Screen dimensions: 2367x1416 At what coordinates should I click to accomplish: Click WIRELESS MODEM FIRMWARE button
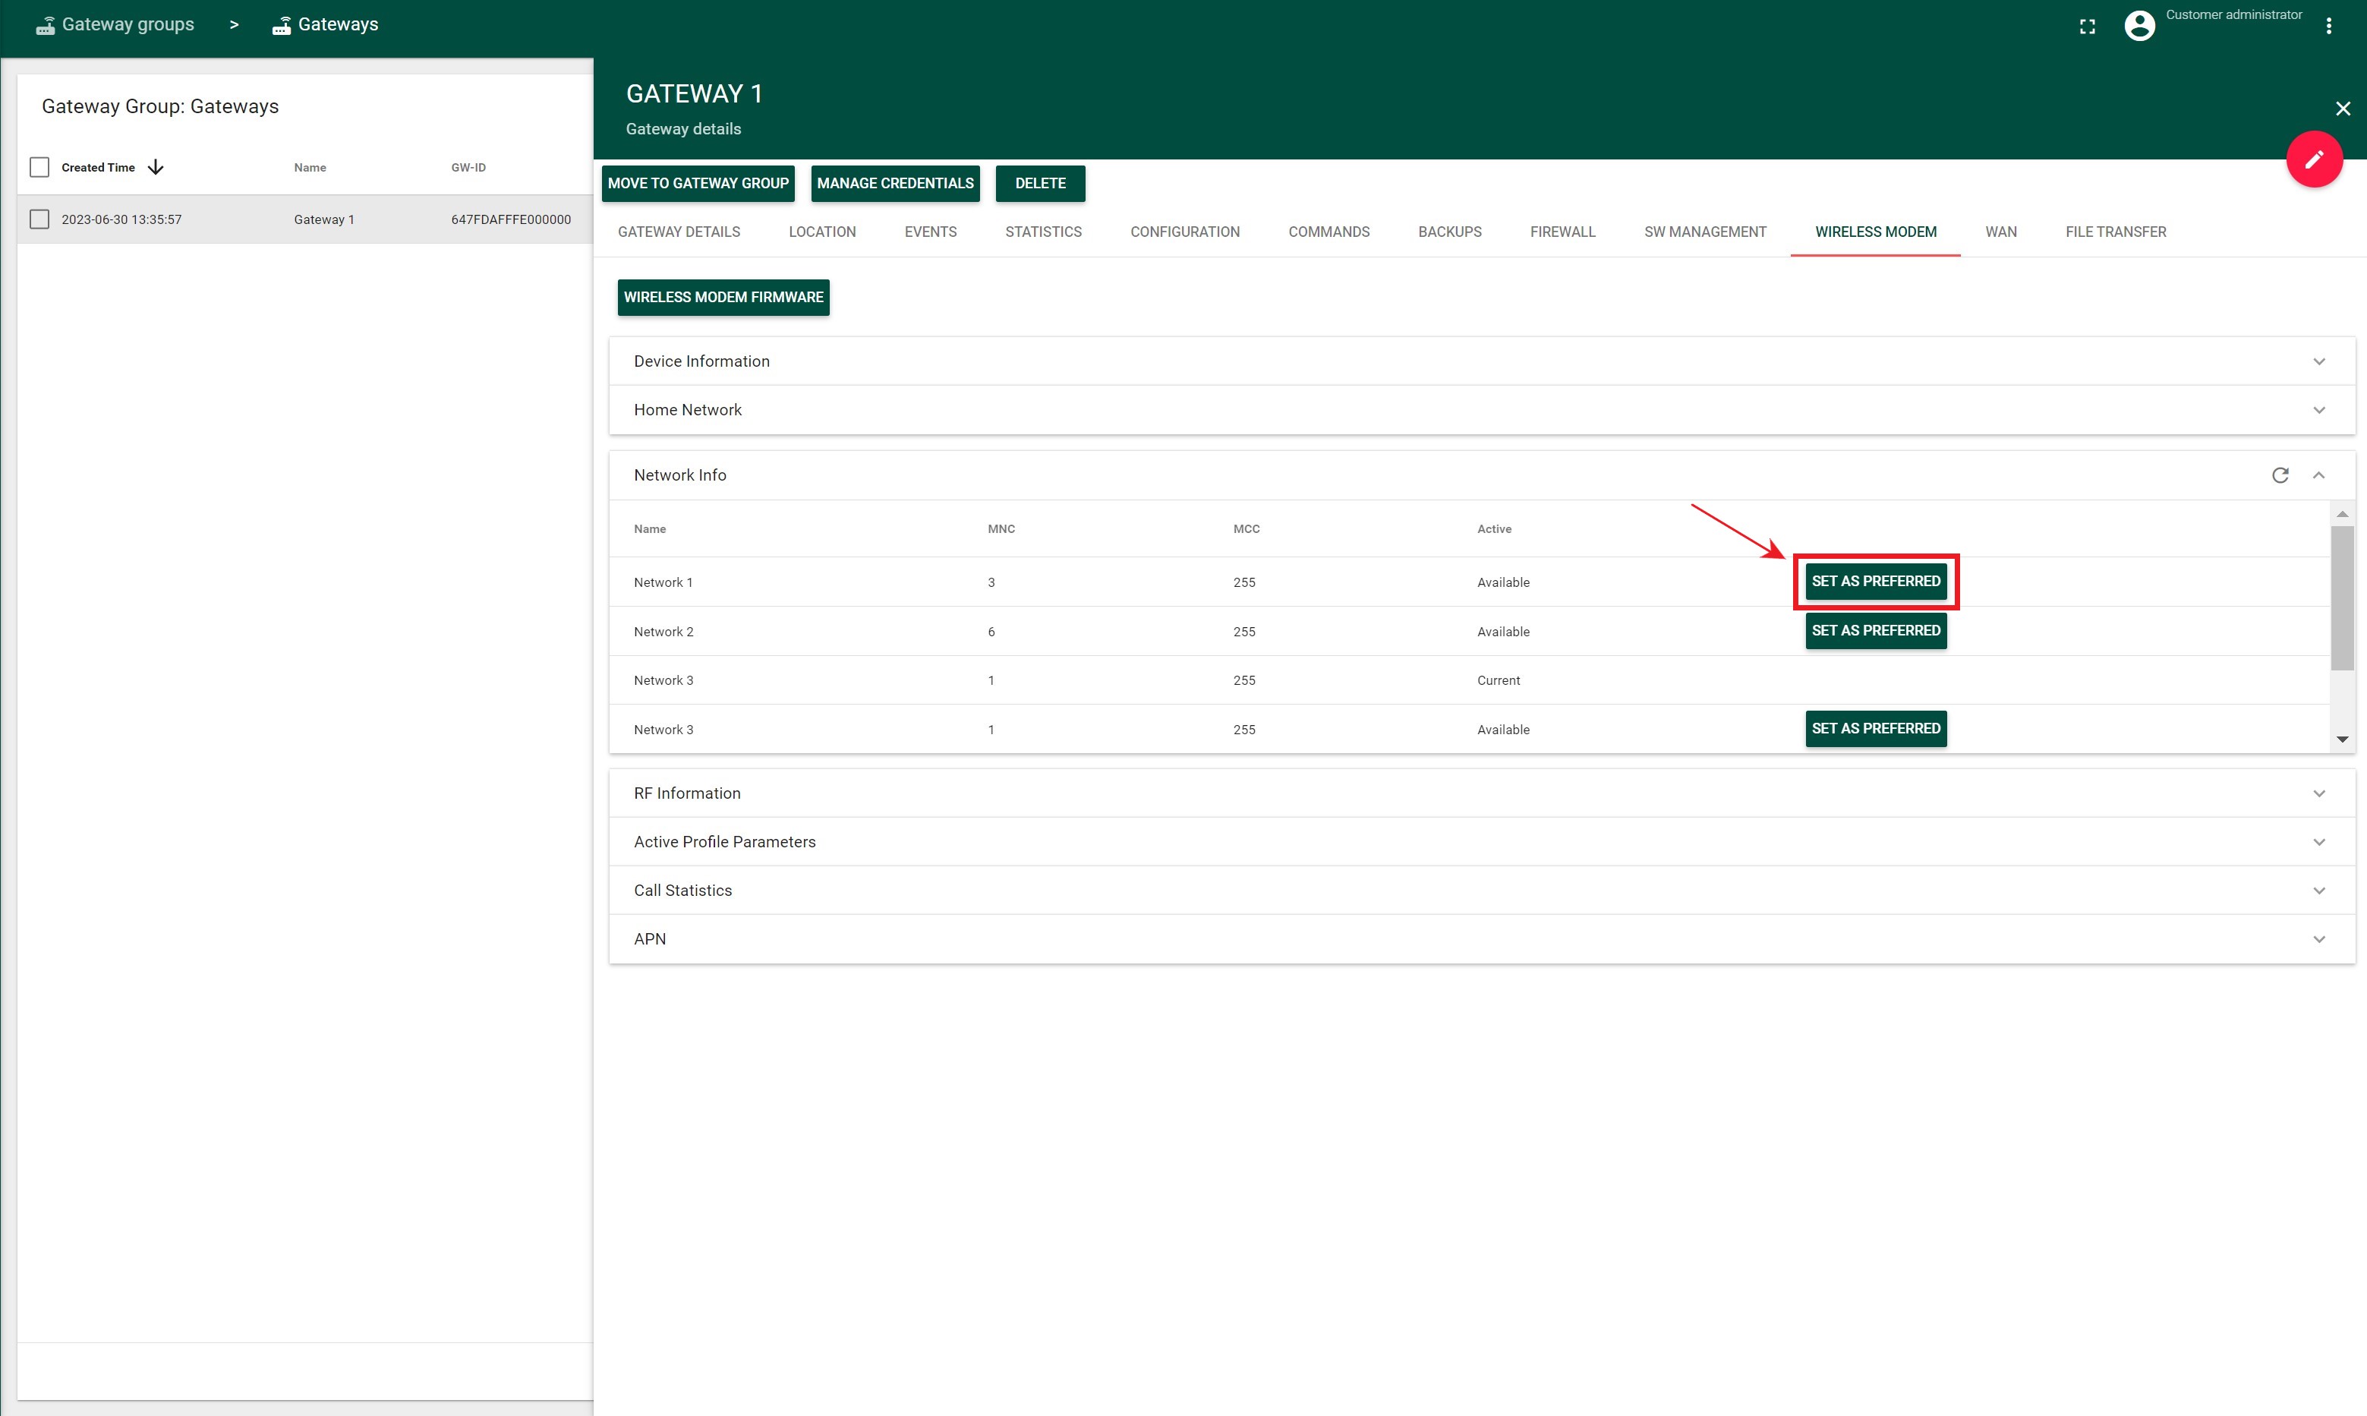723,297
